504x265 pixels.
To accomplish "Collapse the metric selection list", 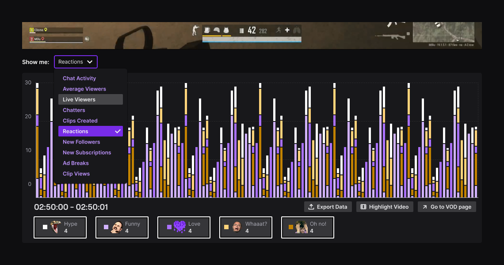I will (90, 62).
